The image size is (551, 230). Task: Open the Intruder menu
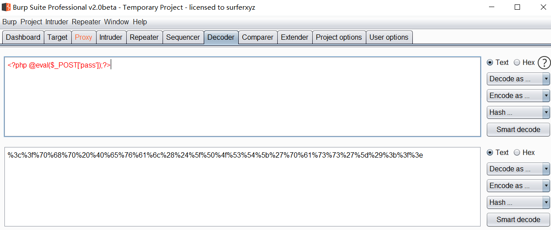57,22
